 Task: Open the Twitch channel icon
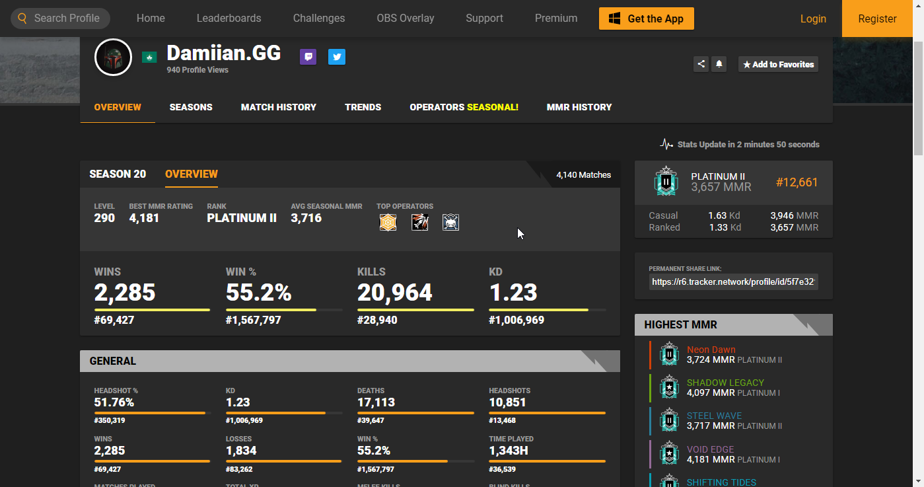coord(308,57)
